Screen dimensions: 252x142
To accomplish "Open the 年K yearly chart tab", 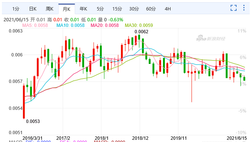I will pyautogui.click(x=83, y=9).
